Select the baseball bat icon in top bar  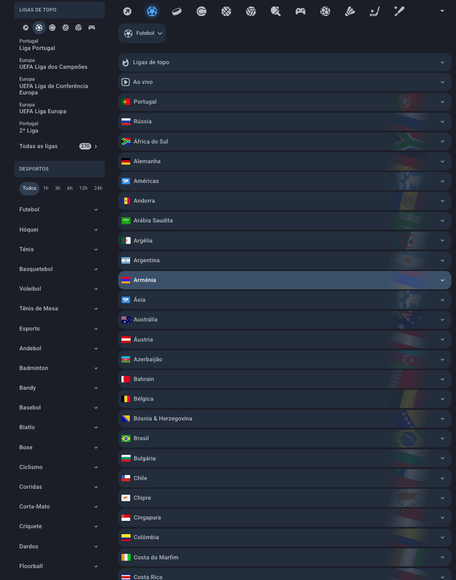(400, 11)
